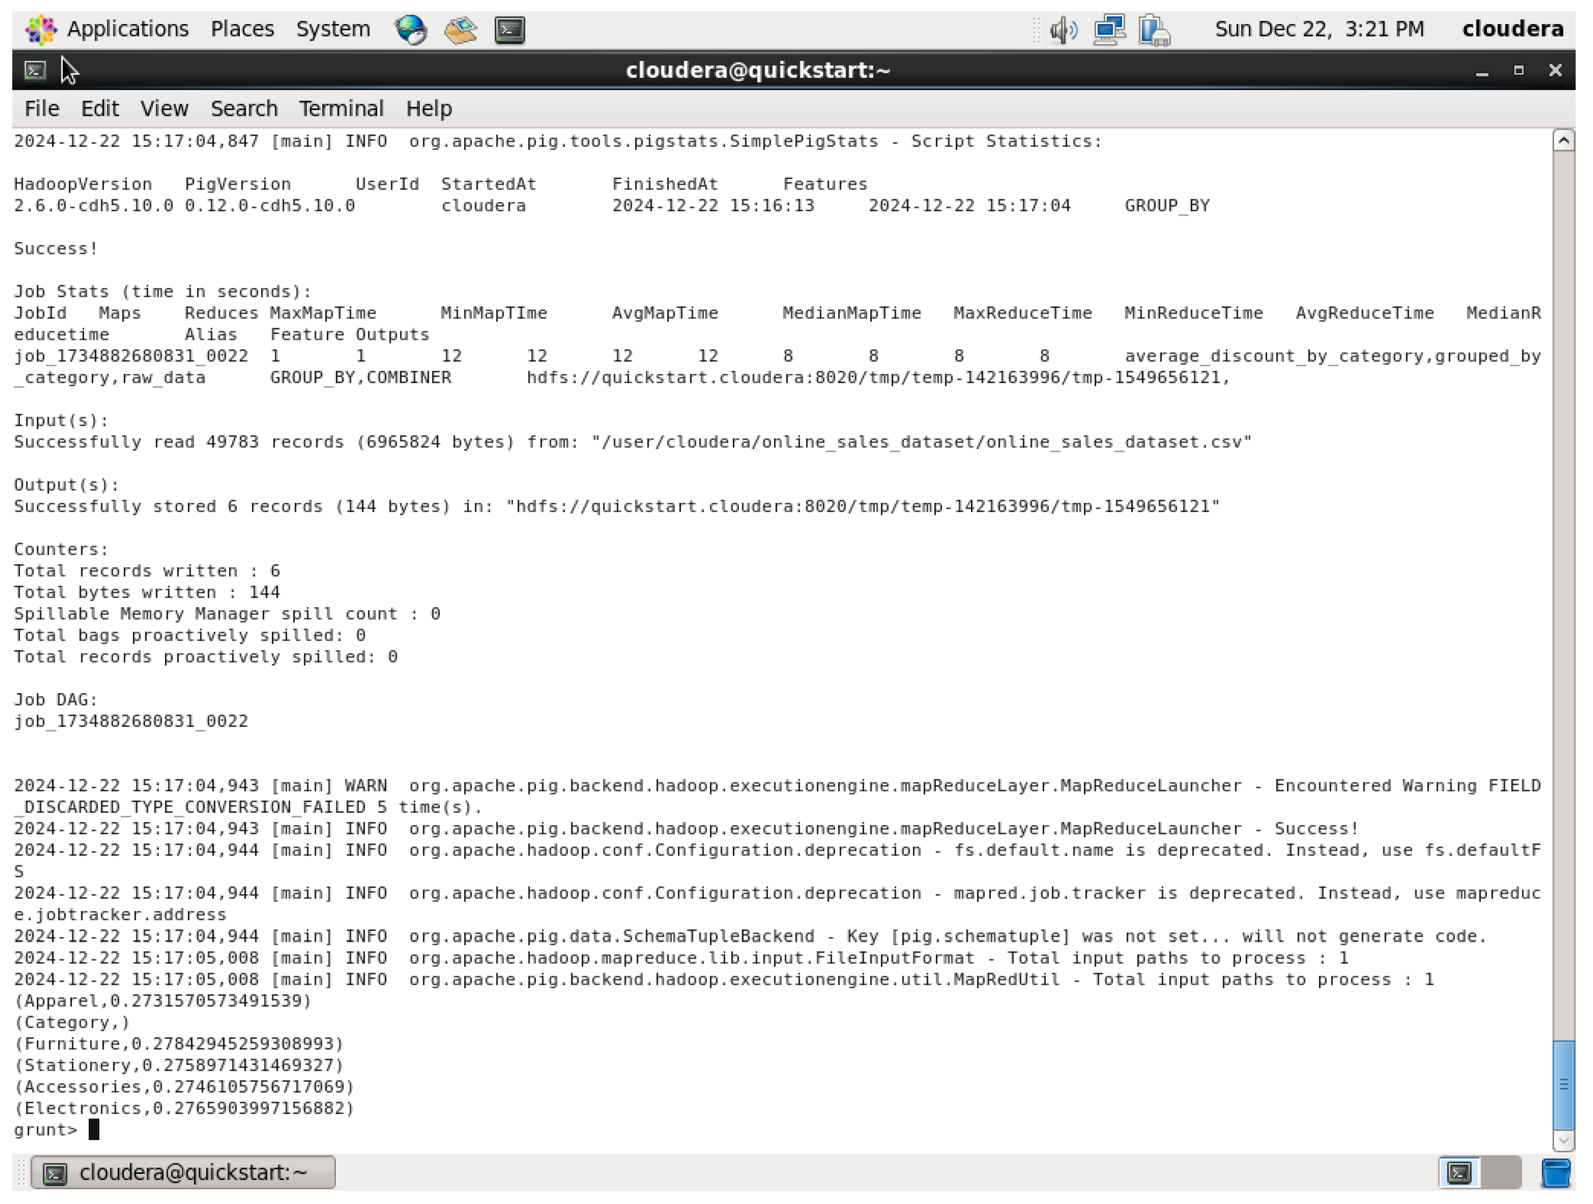Click the power/battery icon in the tray
This screenshot has height=1204, width=1593.
(1153, 30)
